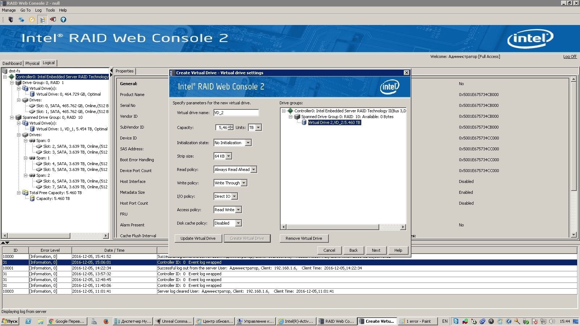The width and height of the screenshot is (580, 326).
Task: Switch to the Physical tab
Action: click(32, 63)
